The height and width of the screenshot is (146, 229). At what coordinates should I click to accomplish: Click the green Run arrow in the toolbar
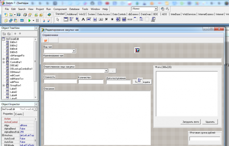pos(29,21)
